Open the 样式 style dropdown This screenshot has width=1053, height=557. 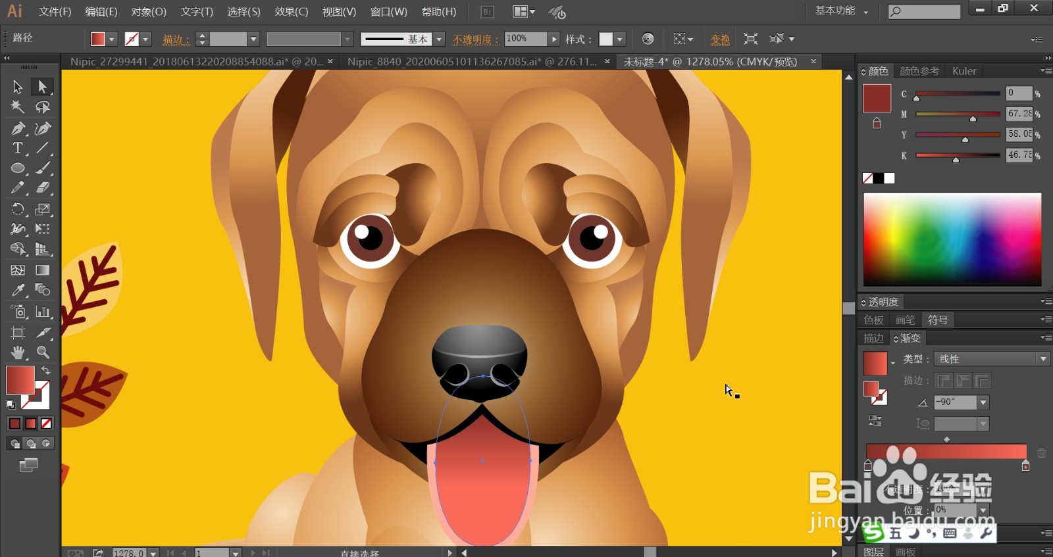pyautogui.click(x=619, y=39)
